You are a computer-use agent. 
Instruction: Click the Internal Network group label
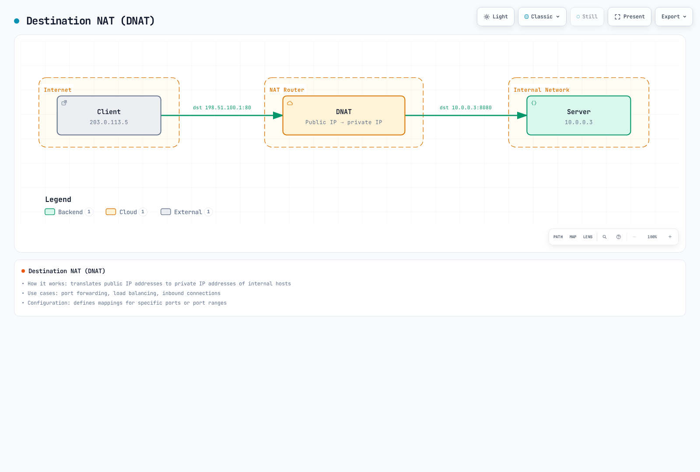[542, 90]
